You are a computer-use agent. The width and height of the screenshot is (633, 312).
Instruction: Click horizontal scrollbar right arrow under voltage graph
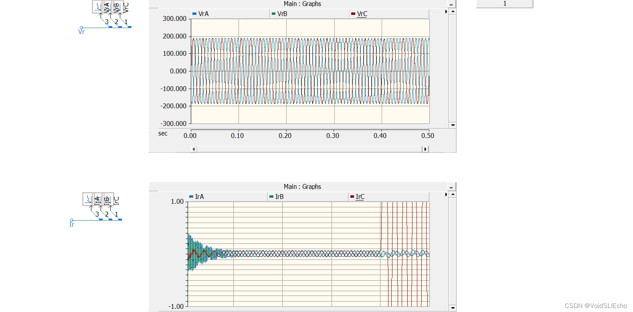[x=425, y=149]
